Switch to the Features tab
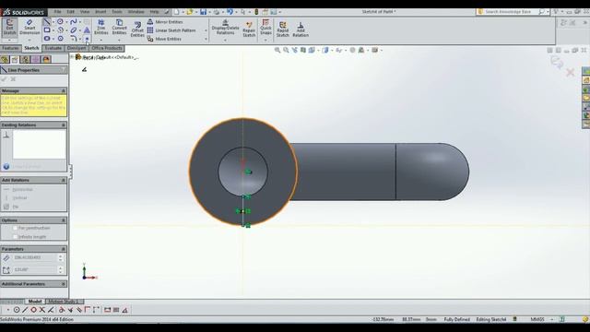This screenshot has height=332, width=590. tap(10, 48)
